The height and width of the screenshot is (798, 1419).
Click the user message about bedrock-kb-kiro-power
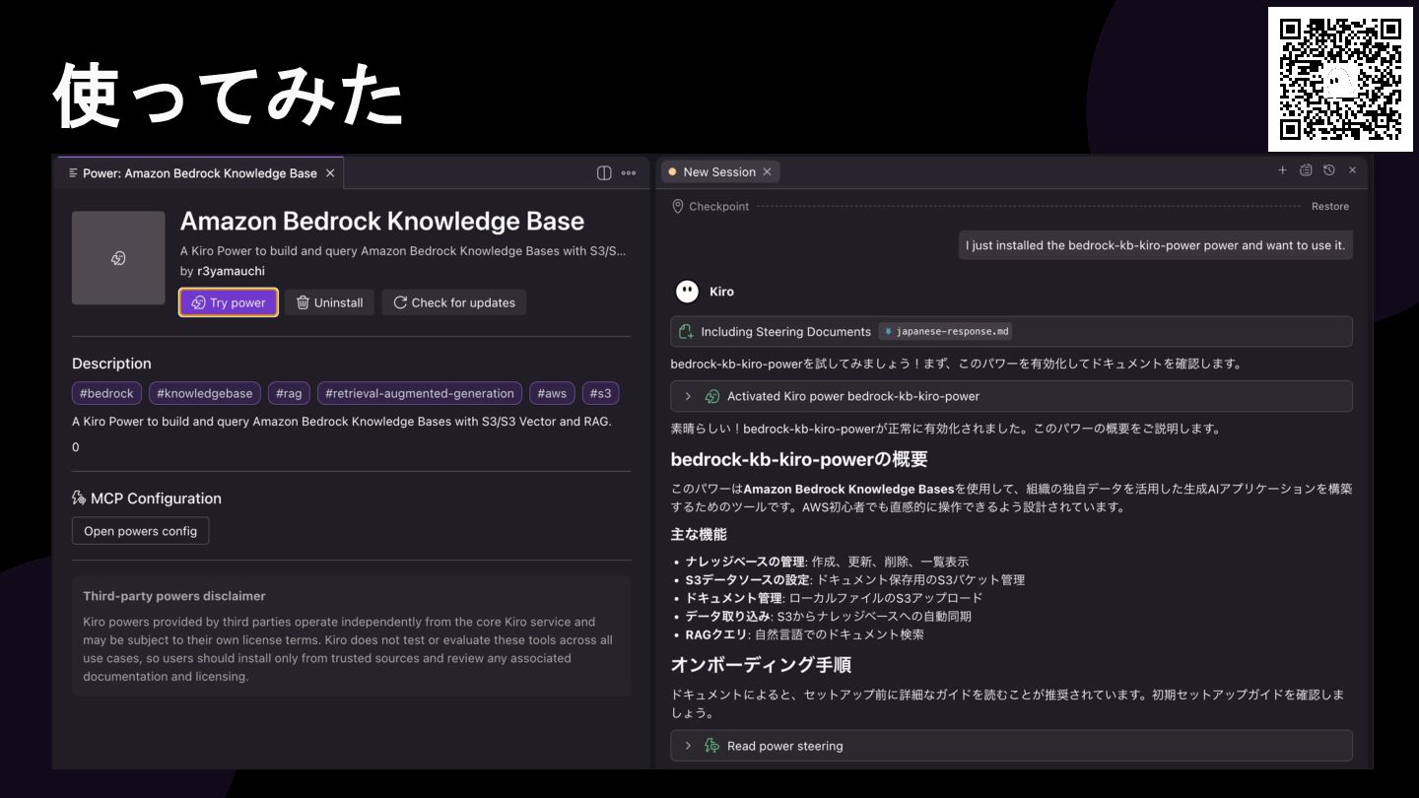point(1155,245)
